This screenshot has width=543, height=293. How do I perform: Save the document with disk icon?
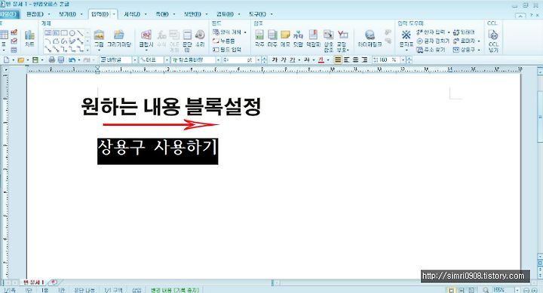(x=35, y=60)
